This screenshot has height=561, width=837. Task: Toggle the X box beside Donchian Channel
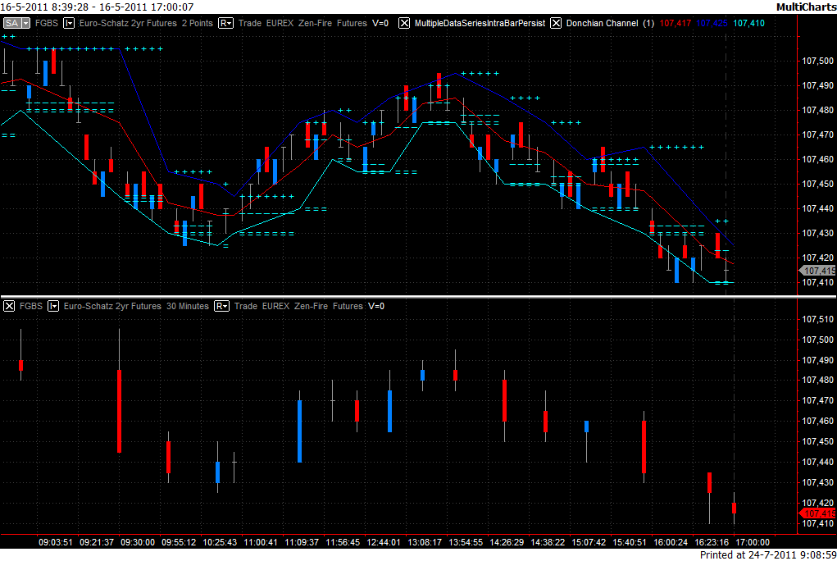click(556, 24)
